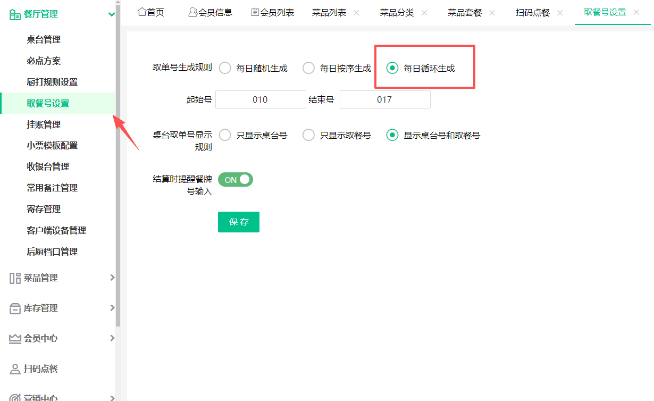This screenshot has width=654, height=401.
Task: Select 每日随机生成 radio option
Action: [x=225, y=68]
